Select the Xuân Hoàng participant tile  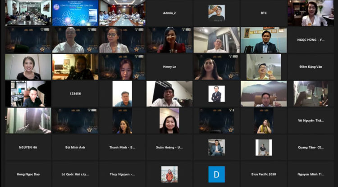coord(169,147)
